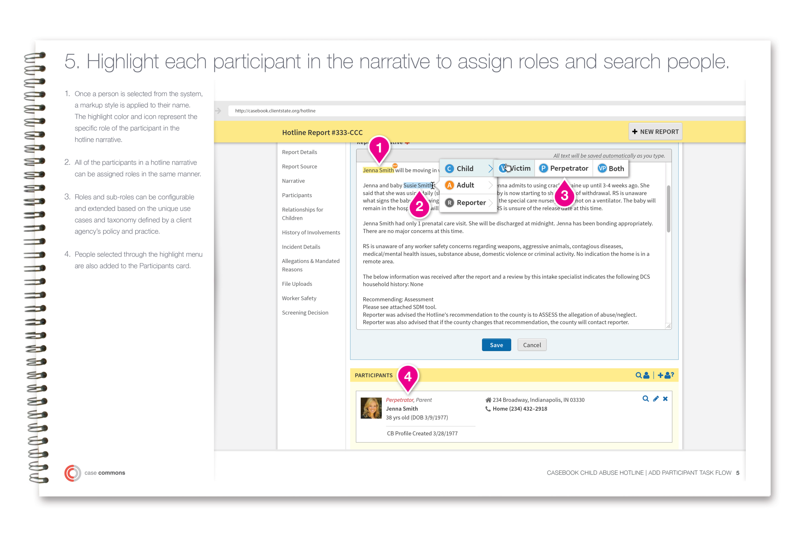The height and width of the screenshot is (533, 799).
Task: Click the 38 yrs old (DOB 3/9/1977) text
Action: pyautogui.click(x=417, y=418)
